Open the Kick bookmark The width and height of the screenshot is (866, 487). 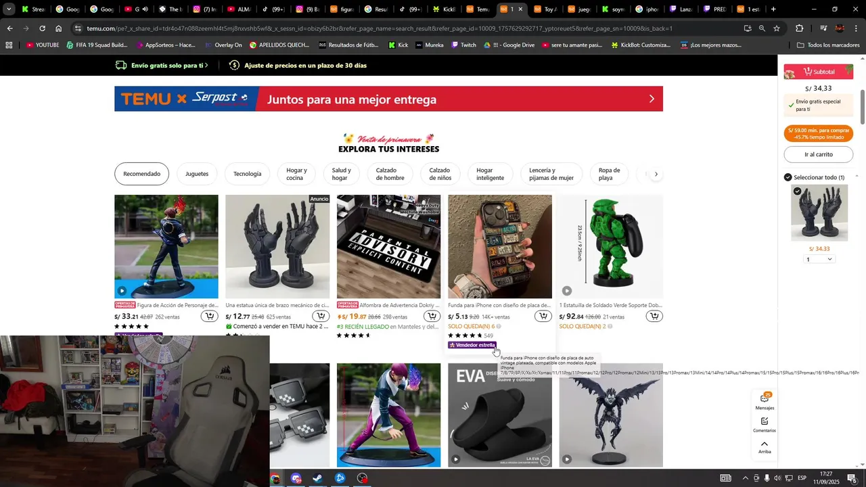coord(398,45)
